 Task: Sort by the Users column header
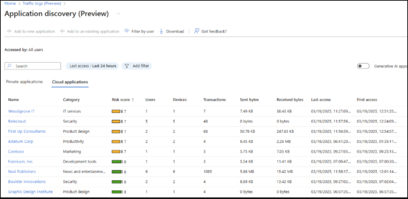click(x=150, y=100)
